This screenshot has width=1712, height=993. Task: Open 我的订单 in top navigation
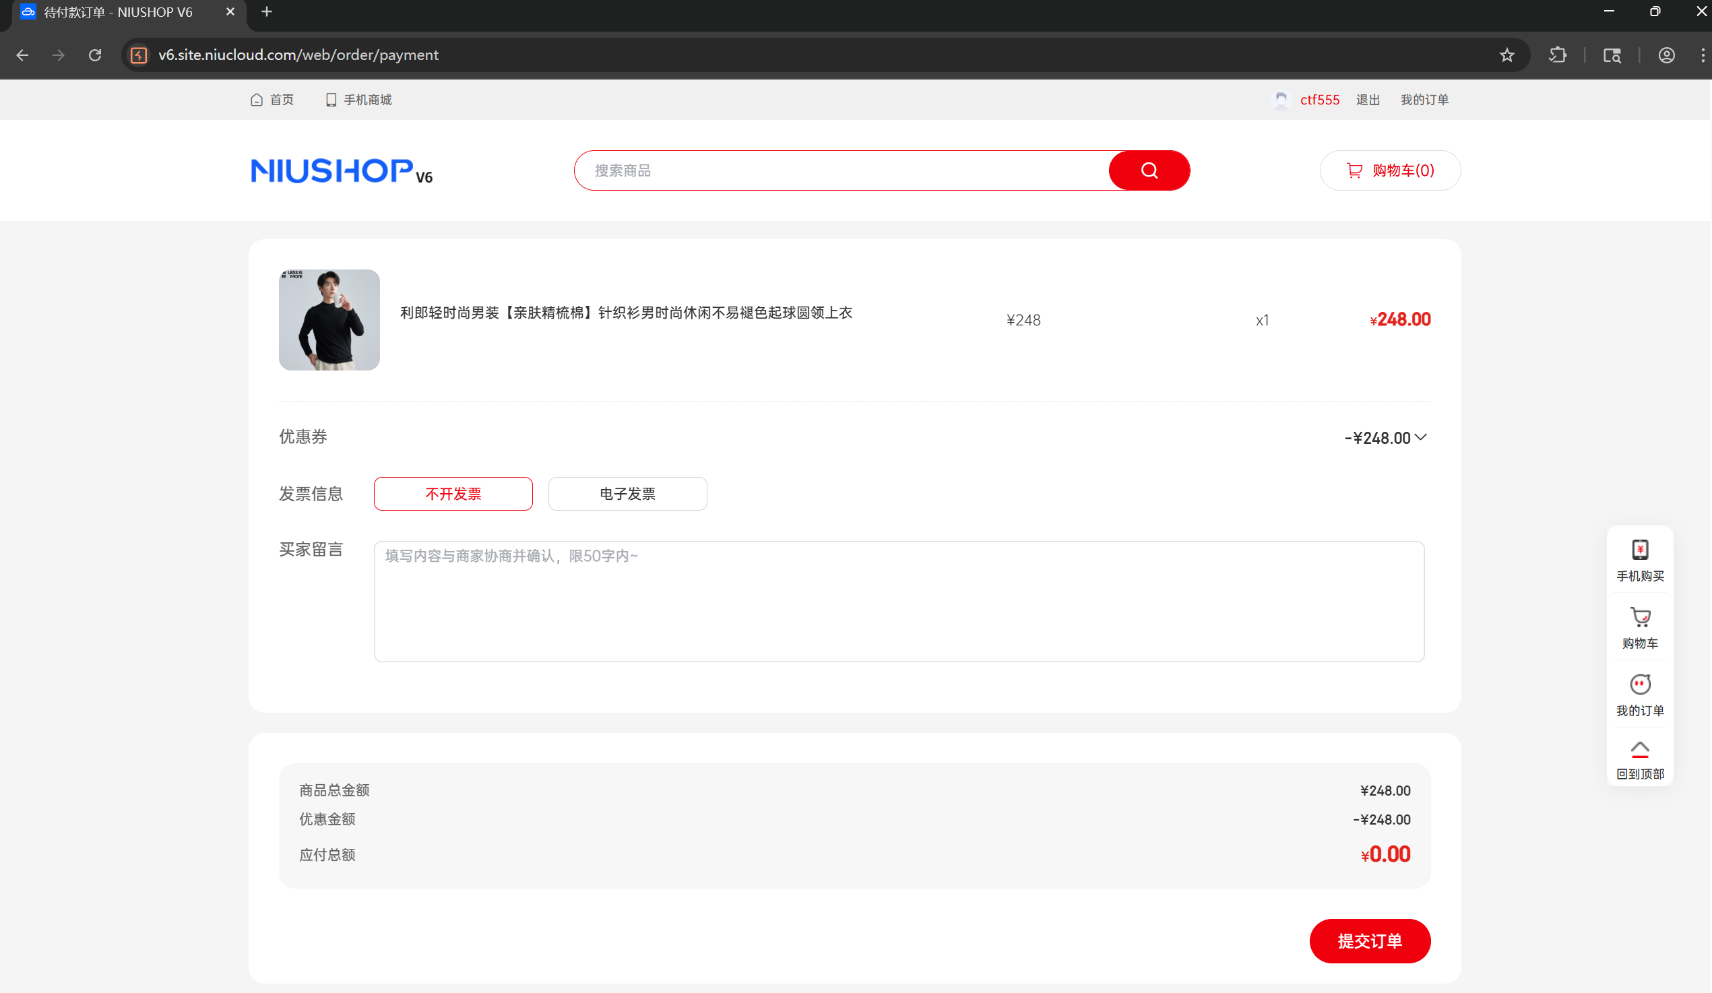click(1424, 100)
